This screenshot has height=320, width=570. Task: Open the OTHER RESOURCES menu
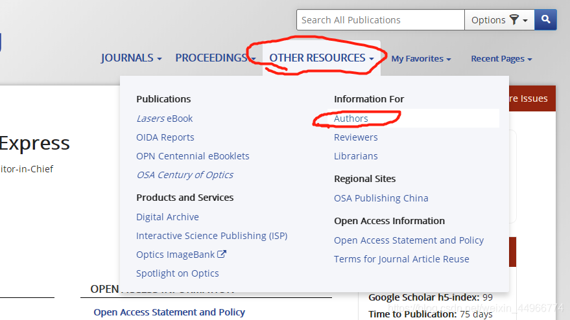(322, 58)
